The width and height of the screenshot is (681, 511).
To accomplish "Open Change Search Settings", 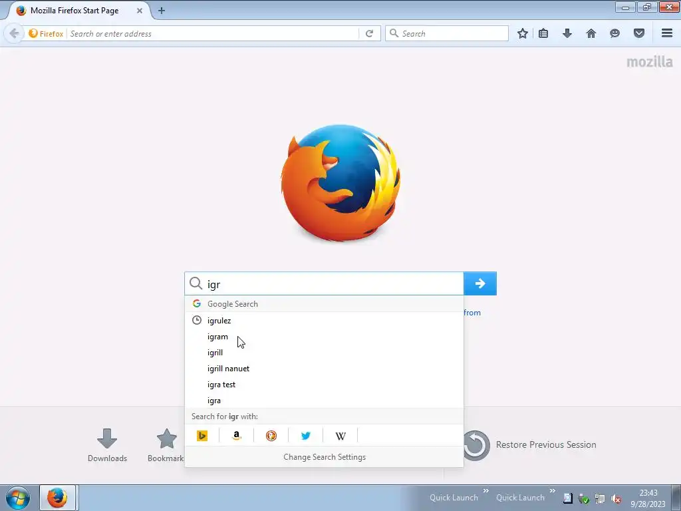I will click(x=324, y=457).
